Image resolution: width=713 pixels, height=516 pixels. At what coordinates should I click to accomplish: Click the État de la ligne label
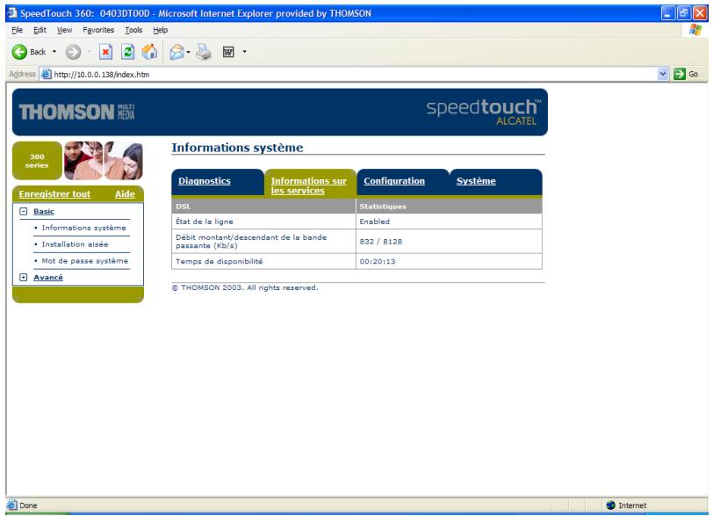click(205, 222)
